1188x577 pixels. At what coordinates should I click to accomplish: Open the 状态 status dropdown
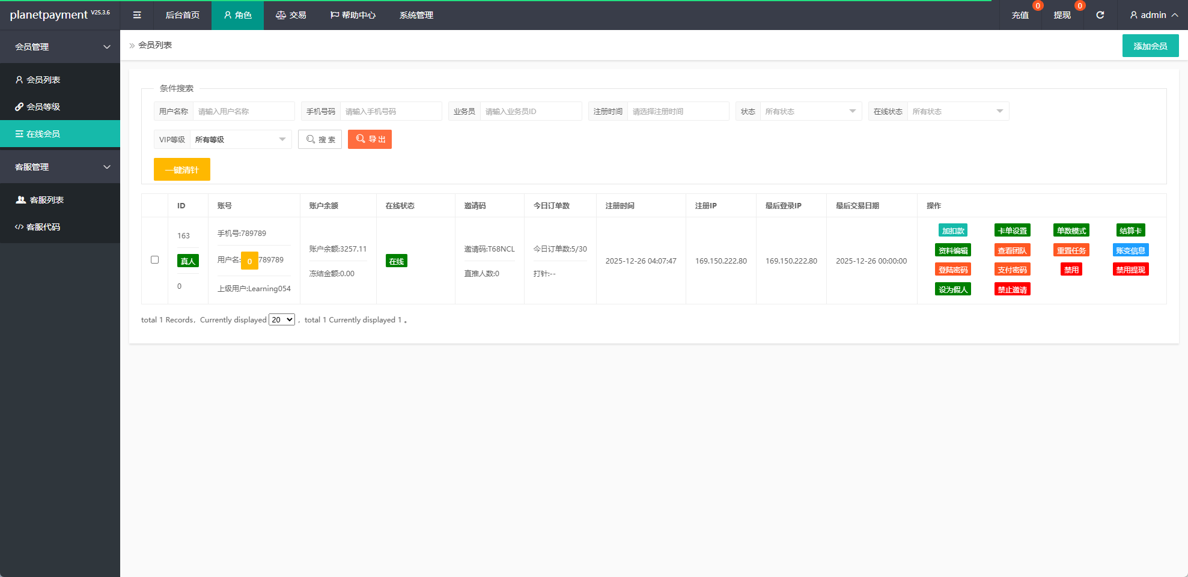(810, 111)
